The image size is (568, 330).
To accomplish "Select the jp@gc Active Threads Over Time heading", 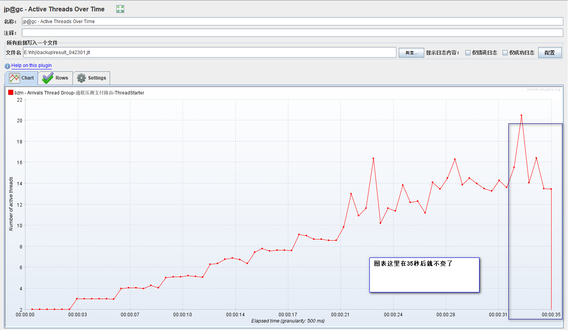I will tap(54, 9).
